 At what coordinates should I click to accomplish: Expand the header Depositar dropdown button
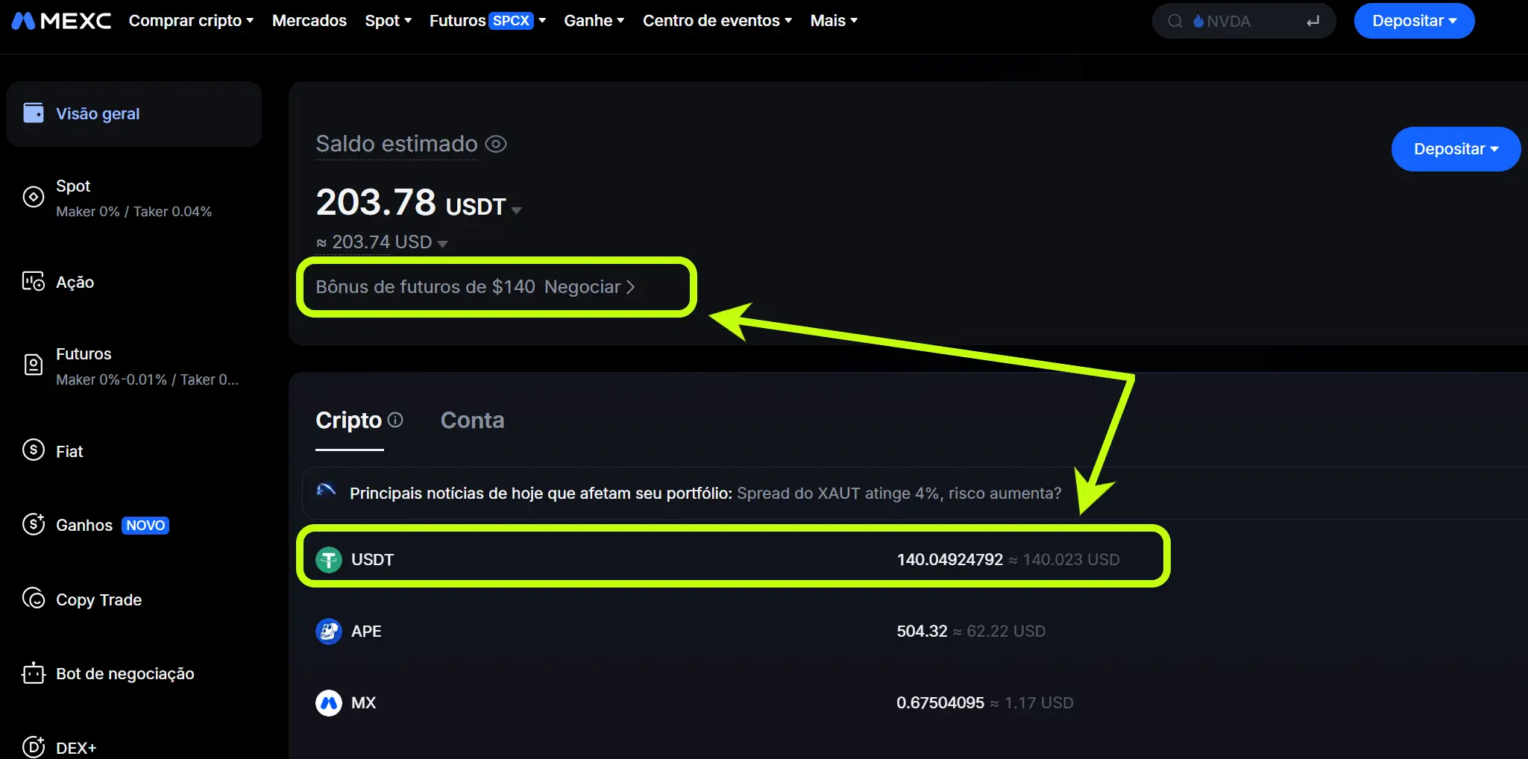1414,21
